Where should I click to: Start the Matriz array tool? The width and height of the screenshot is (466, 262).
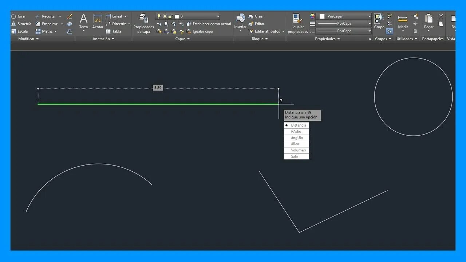click(44, 31)
